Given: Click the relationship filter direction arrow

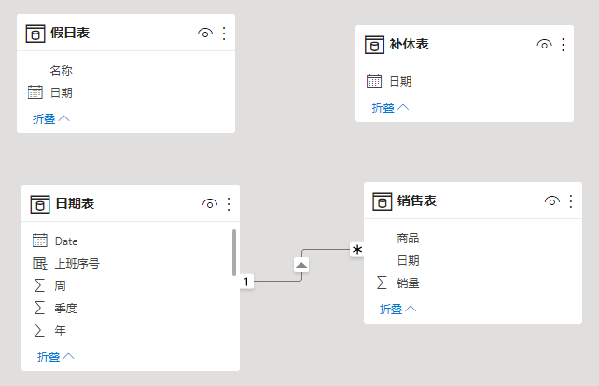Looking at the screenshot, I should 301,265.
